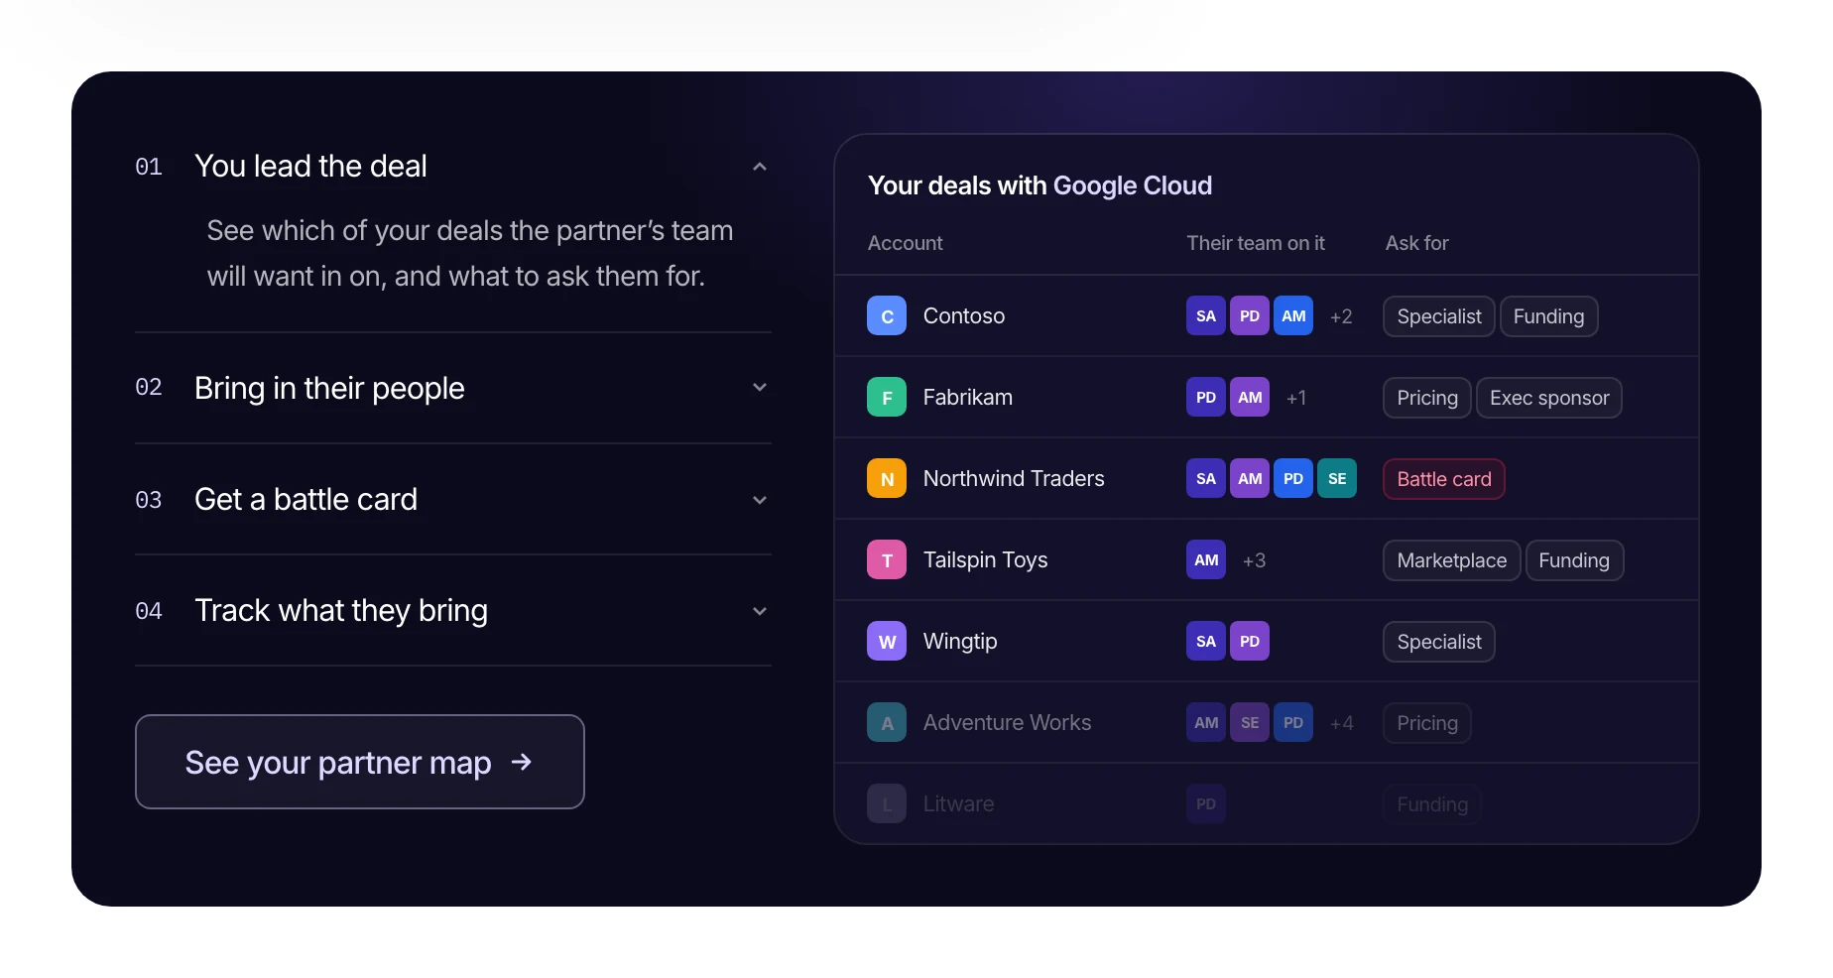This screenshot has width=1833, height=978.
Task: Click the Adventure Works A avatar icon
Action: pos(887,723)
